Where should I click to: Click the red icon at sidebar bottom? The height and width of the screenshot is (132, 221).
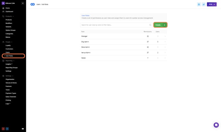click(x=3, y=129)
